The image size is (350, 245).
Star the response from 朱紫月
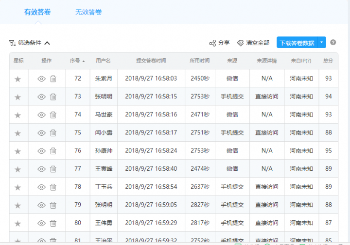coord(18,79)
